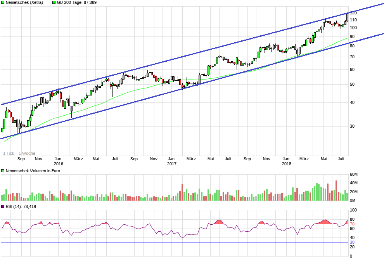
Task: Click the Nemetschek Volumen legend square
Action: point(3,171)
